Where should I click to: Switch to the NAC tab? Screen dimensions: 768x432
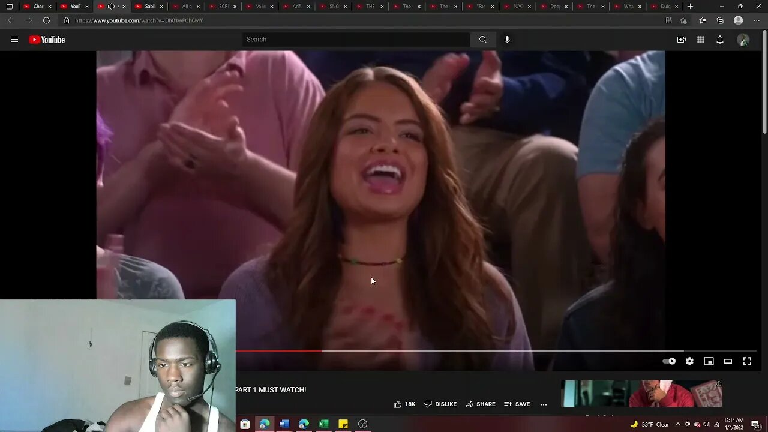click(x=517, y=7)
